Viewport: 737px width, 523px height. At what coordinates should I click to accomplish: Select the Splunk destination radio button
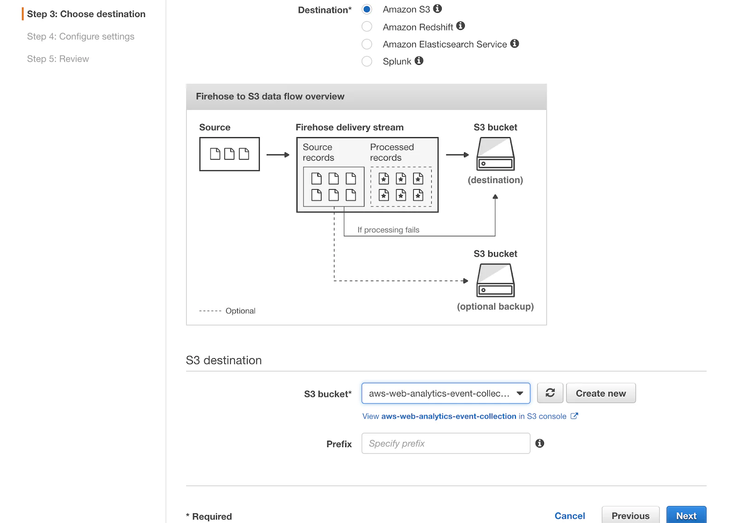367,61
